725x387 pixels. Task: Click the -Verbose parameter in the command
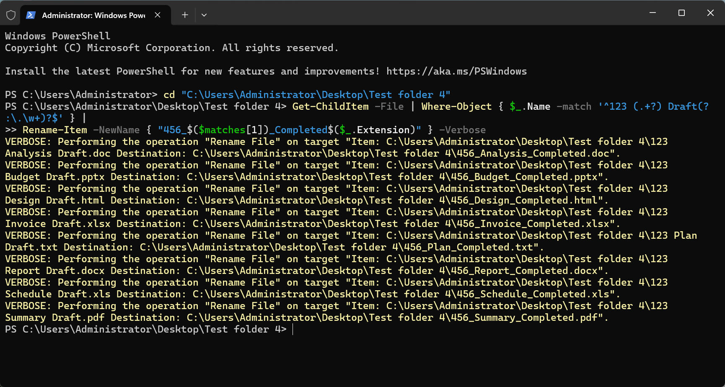(462, 130)
